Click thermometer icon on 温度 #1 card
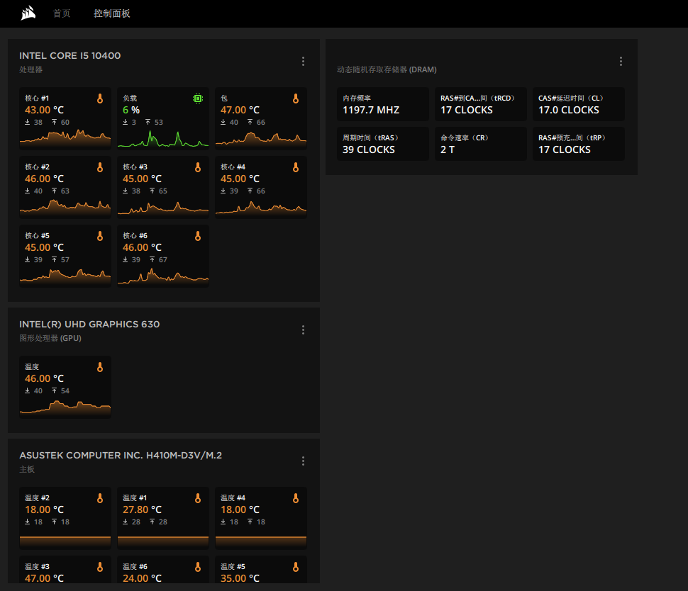The height and width of the screenshot is (591, 688). point(198,498)
